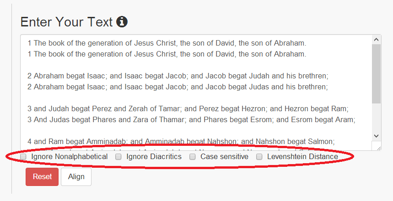Enable the Ignore Nonalphabetical checkbox

coord(23,157)
